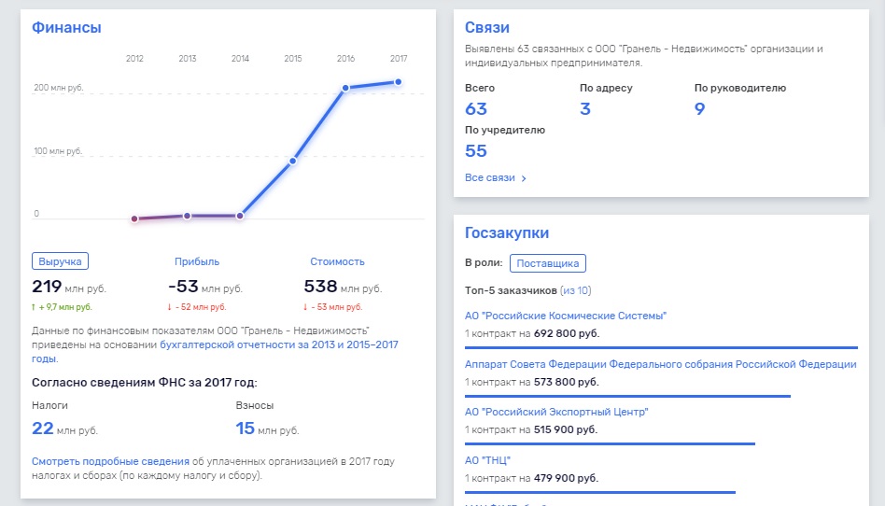885x506 pixels.
Task: Select the Выручка tab
Action: coord(60,261)
